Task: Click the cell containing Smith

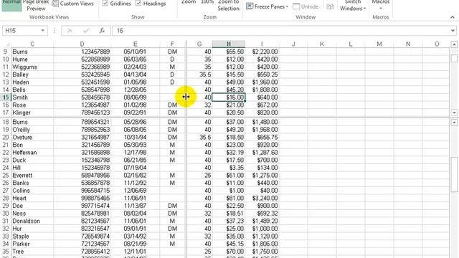Action: [x=32, y=97]
